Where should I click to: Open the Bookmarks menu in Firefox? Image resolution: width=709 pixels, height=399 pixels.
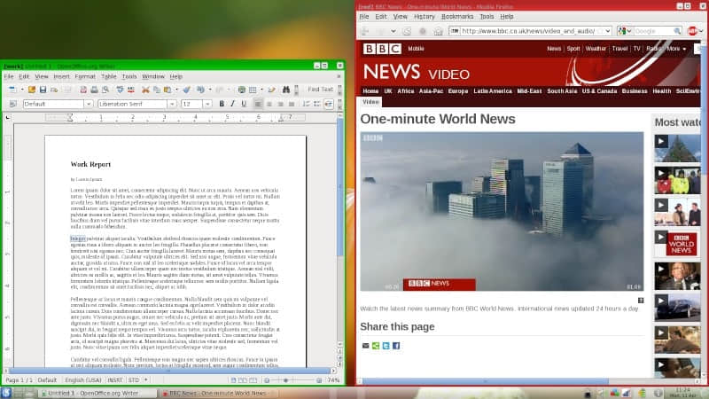pos(457,16)
